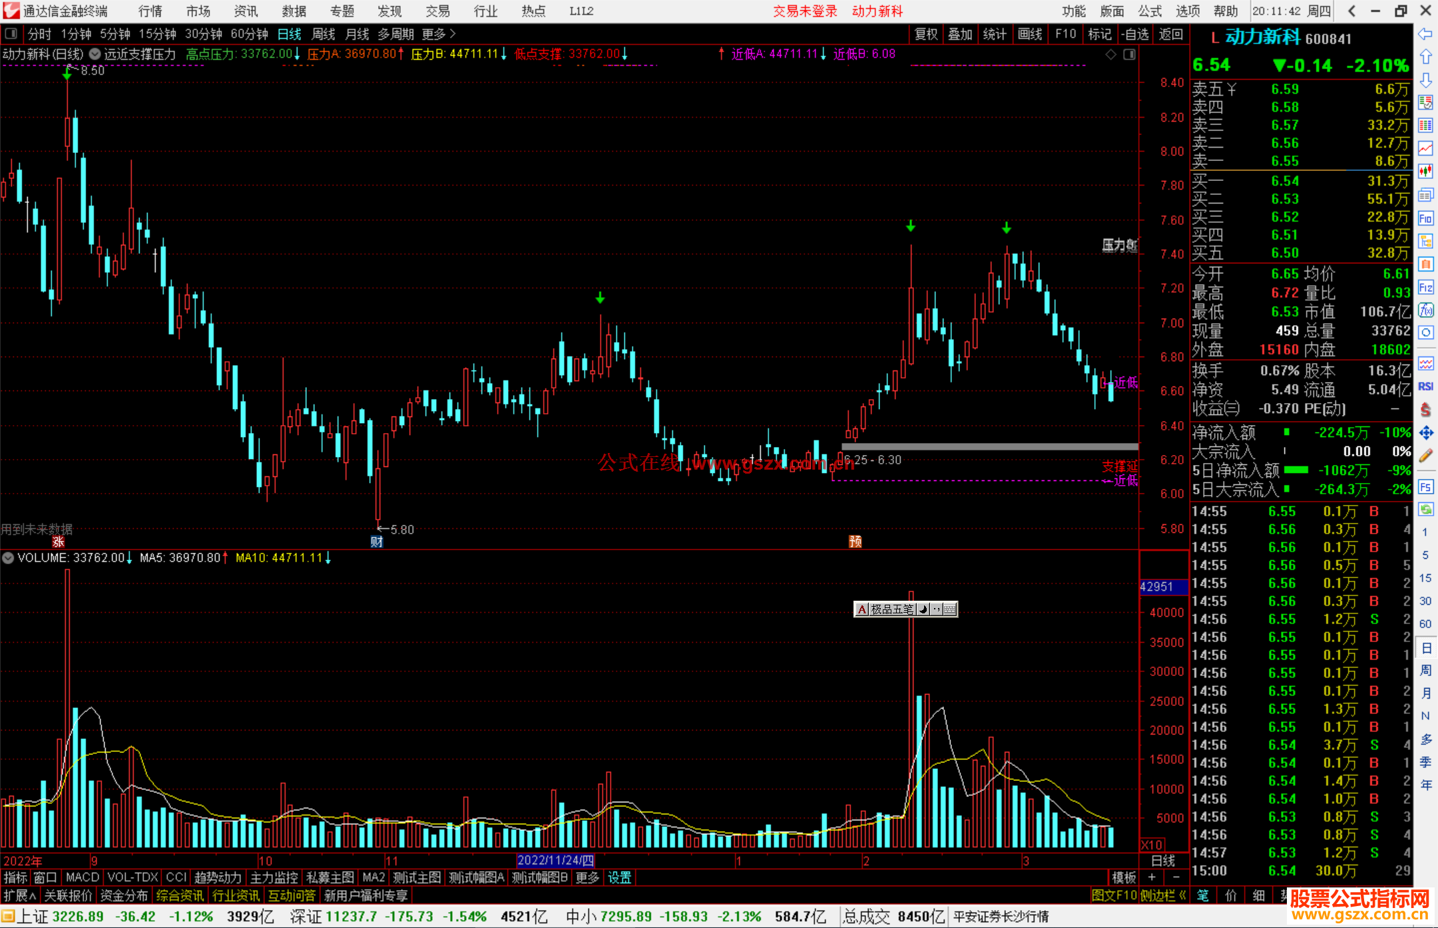1438x928 pixels.
Task: Select the candlestick chart icon in sidebar
Action: [1425, 172]
